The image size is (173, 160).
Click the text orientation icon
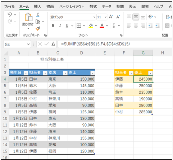151,17
